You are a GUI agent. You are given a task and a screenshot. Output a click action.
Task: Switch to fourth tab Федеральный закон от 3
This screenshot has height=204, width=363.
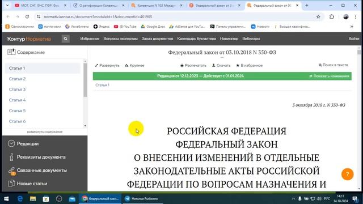click(x=215, y=5)
